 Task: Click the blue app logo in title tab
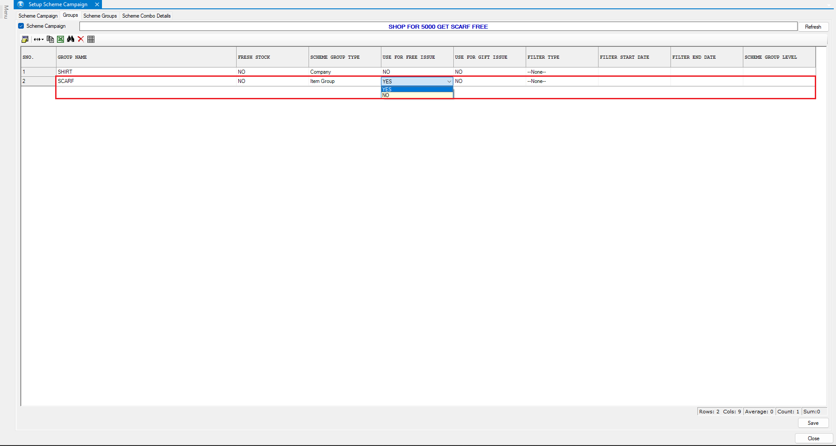pos(21,4)
